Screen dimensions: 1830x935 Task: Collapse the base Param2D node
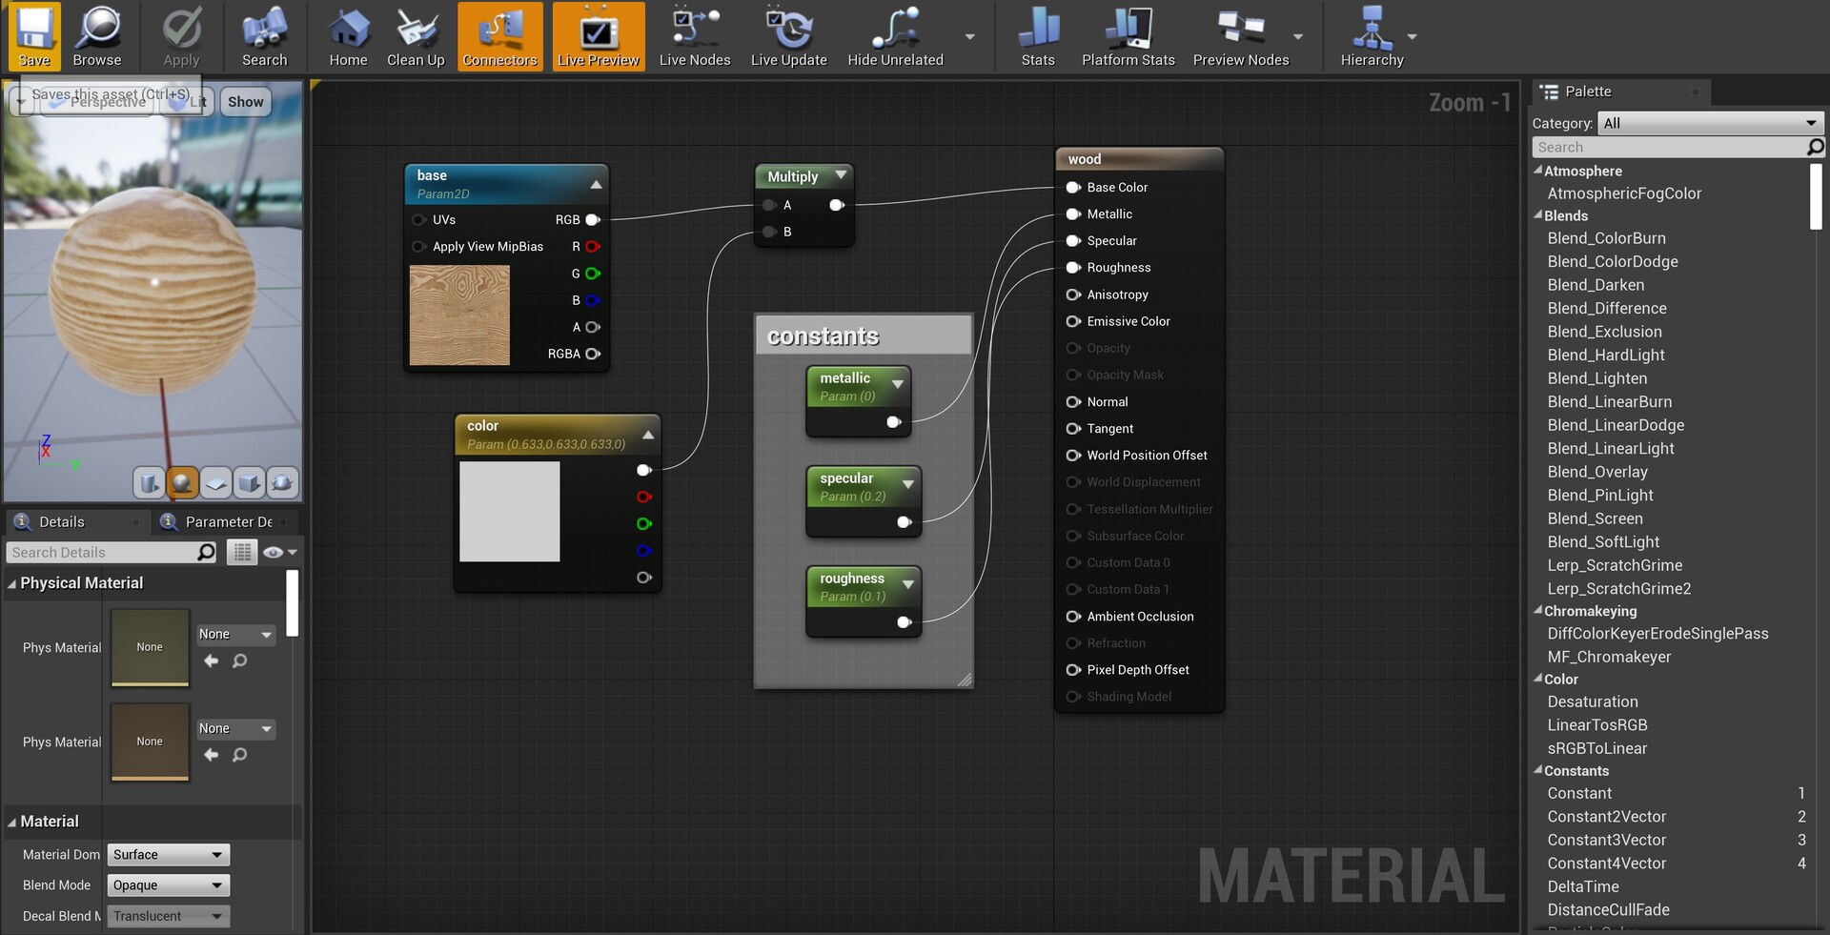(x=596, y=183)
